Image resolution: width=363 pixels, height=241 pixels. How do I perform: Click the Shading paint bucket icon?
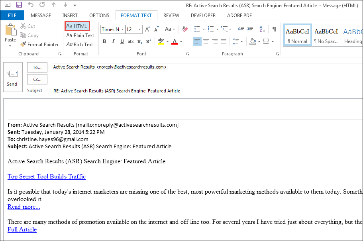pos(253,42)
